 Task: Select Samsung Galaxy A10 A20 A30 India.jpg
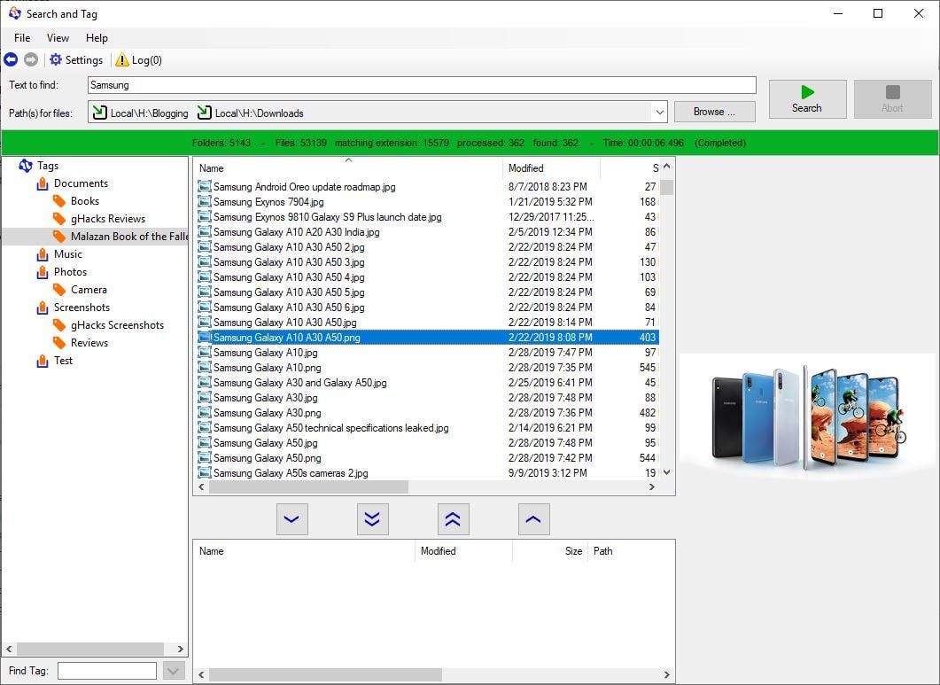pyautogui.click(x=296, y=231)
